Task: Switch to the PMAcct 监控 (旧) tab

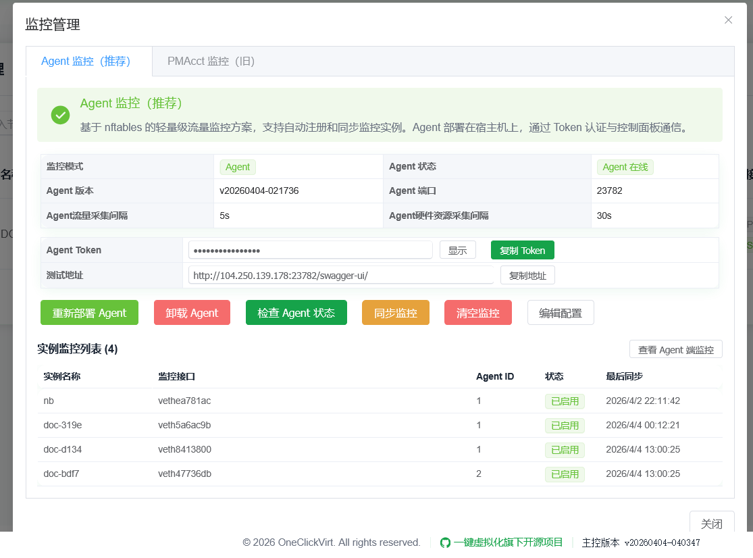Action: click(x=211, y=61)
